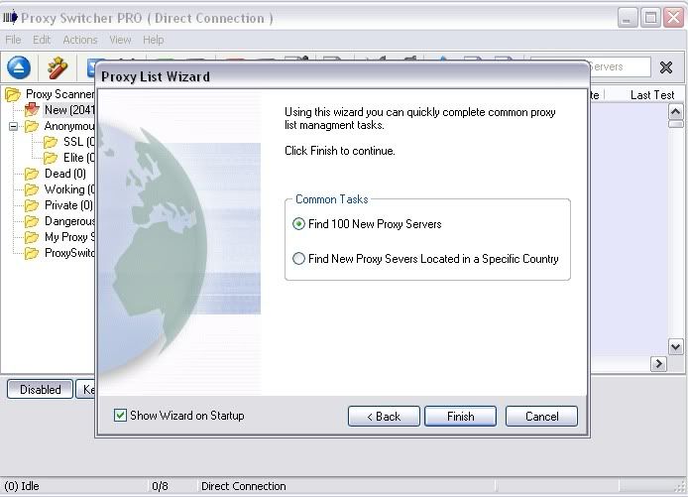The width and height of the screenshot is (688, 497).
Task: Select the Private (0) tree entry
Action: coord(68,205)
